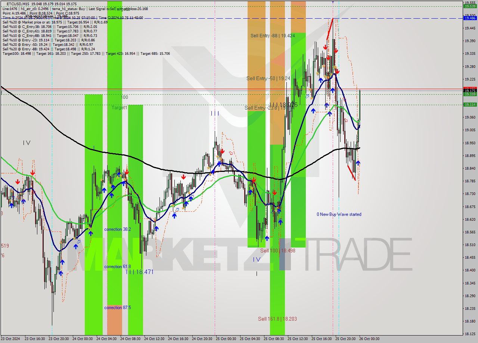The image size is (478, 343).
Task: Select the green 19.159 price tag
Action: click(470, 94)
